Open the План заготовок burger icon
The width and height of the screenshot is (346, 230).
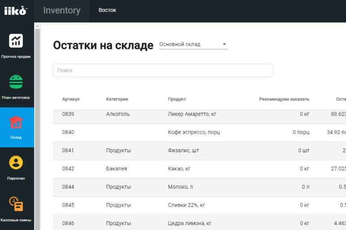click(x=16, y=82)
